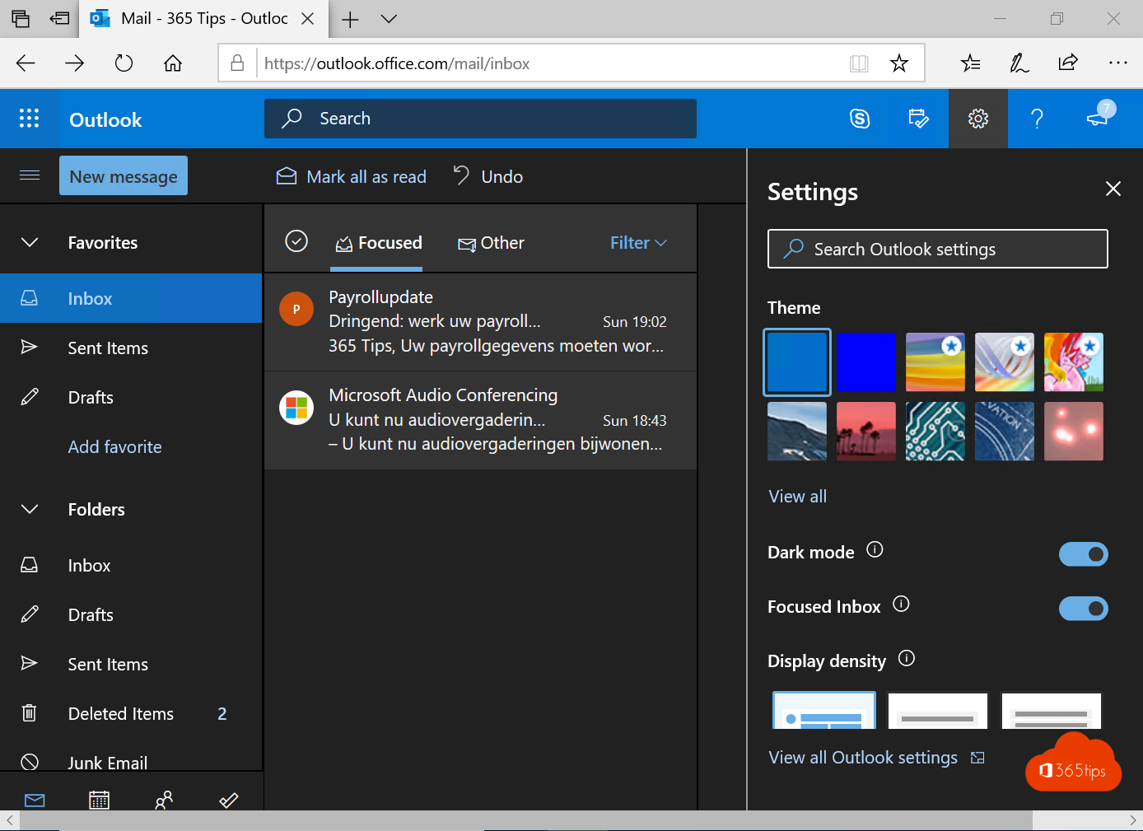This screenshot has width=1143, height=831.
Task: Open Display density info icon
Action: click(x=907, y=658)
